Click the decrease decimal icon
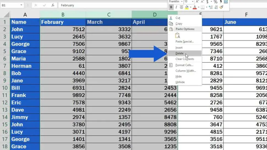The image size is (267, 150). tap(216, 7)
